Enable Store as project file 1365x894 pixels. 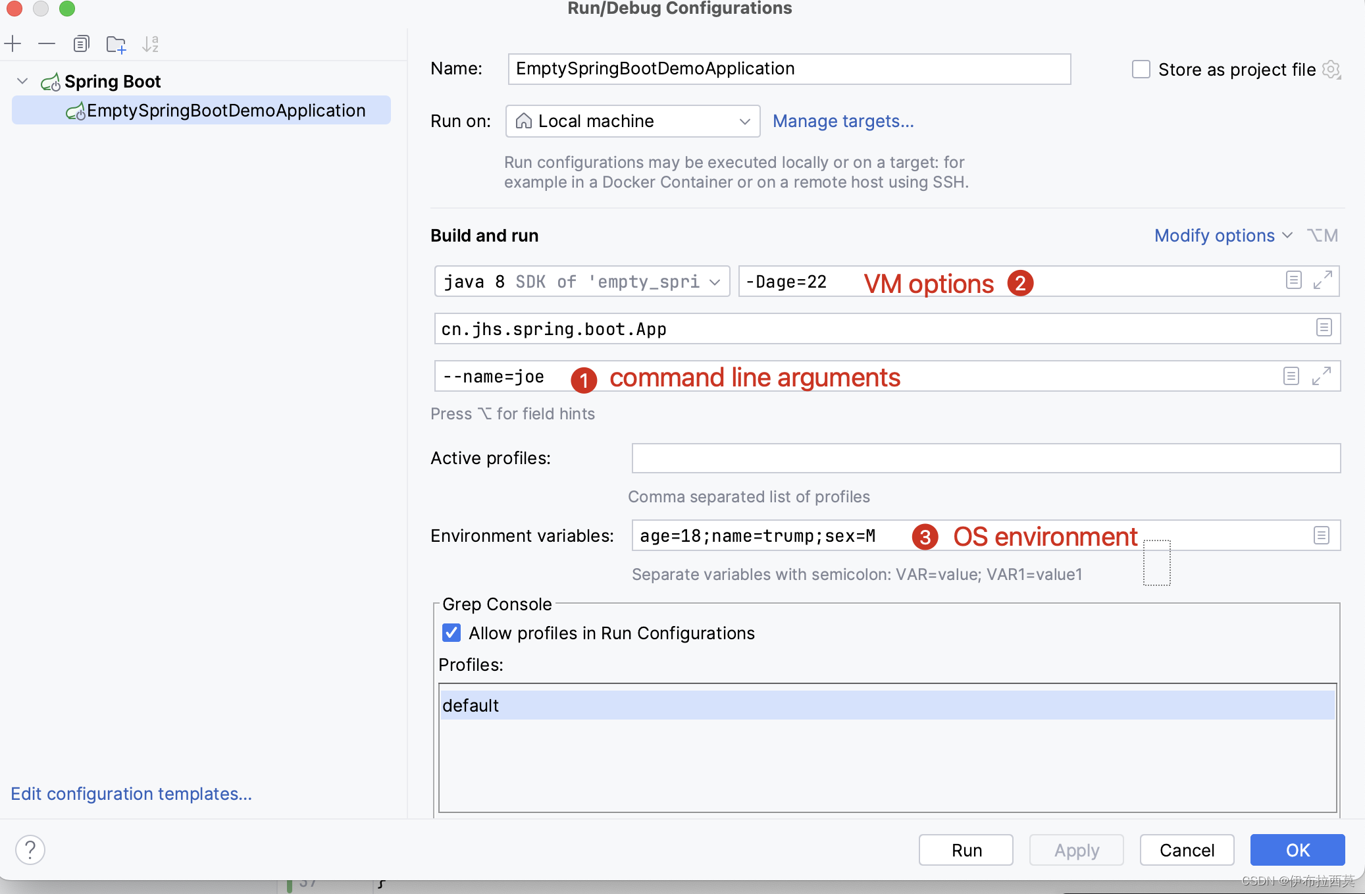(x=1141, y=69)
